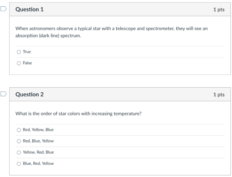Choose the "Red, Blue, Yellow" radio button
This screenshot has width=232, height=177.
click(19, 141)
